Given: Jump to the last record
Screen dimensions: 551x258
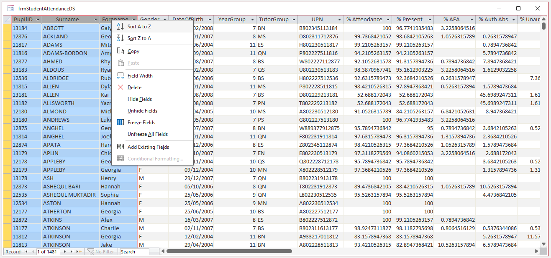Looking at the screenshot, I should [x=72, y=252].
